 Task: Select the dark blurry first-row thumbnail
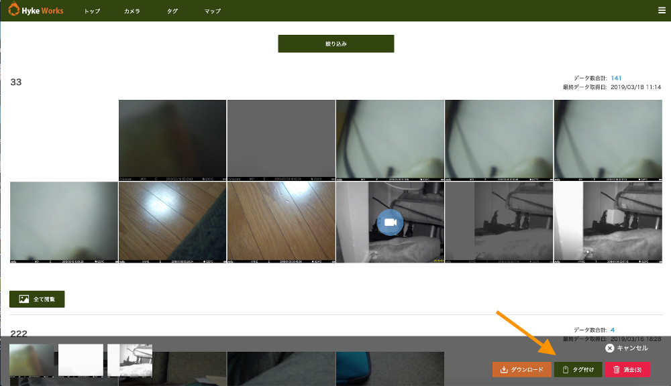pos(172,139)
